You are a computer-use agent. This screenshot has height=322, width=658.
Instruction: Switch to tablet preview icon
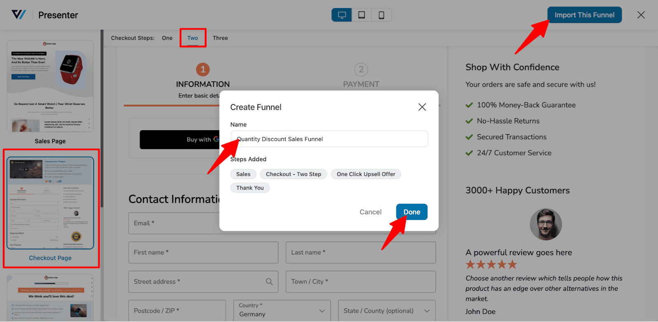(x=361, y=15)
